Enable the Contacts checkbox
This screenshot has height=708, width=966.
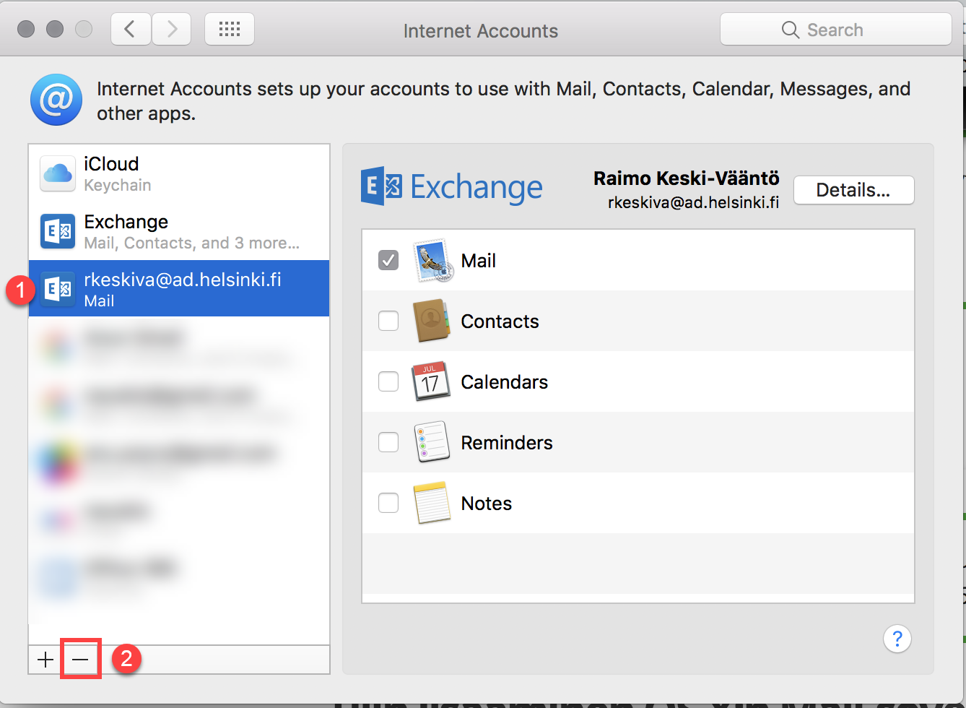pyautogui.click(x=388, y=321)
